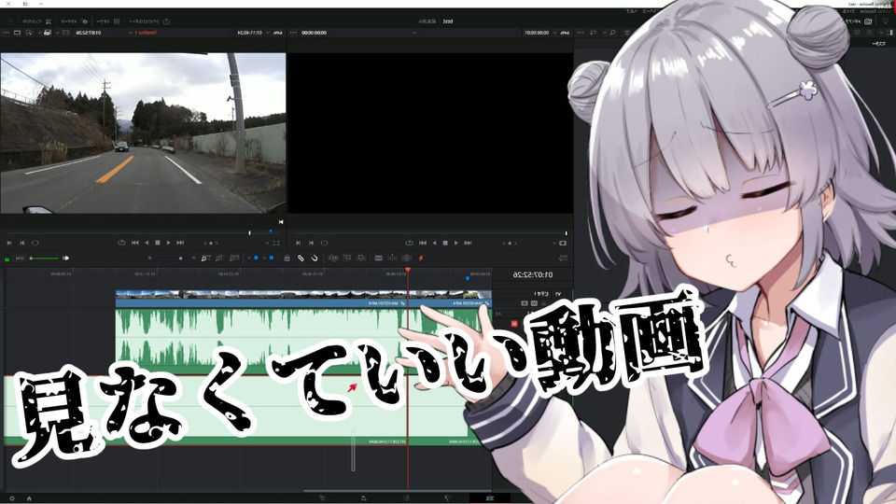Open chevron beside fullscreen icon under road viewer
896x504 pixels.
(269, 243)
